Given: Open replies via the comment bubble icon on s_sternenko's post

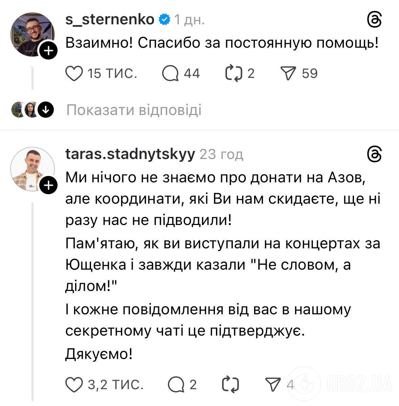Looking at the screenshot, I should 171,72.
